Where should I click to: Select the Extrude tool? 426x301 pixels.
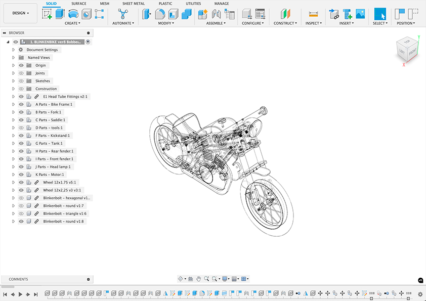pyautogui.click(x=60, y=14)
